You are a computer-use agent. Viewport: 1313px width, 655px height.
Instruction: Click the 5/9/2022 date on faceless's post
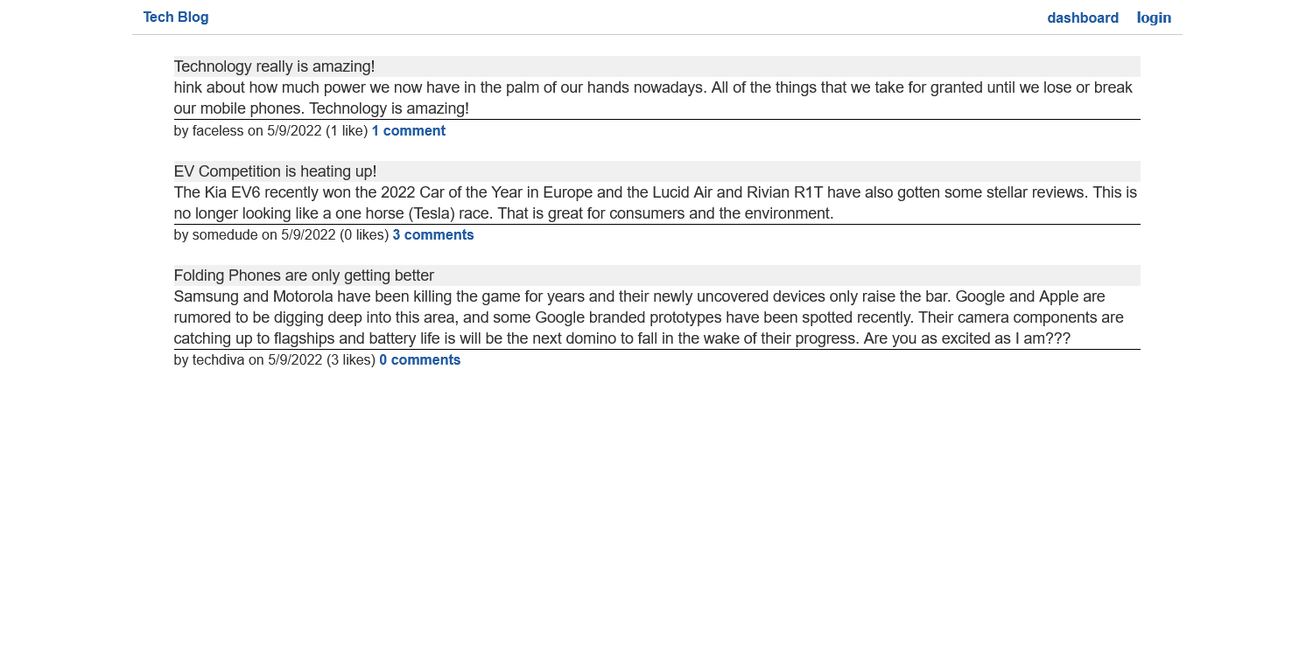(294, 131)
